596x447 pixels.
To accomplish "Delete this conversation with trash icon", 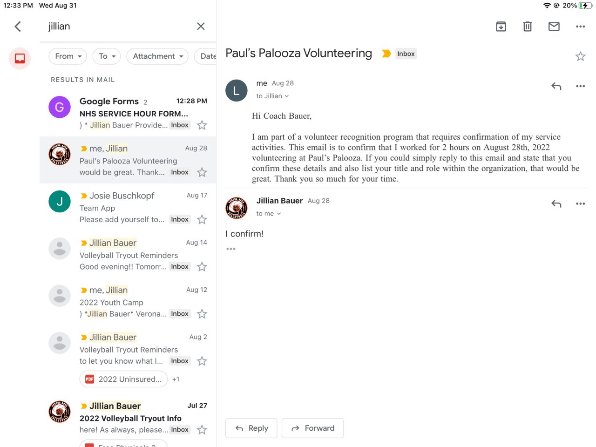I will coord(527,27).
